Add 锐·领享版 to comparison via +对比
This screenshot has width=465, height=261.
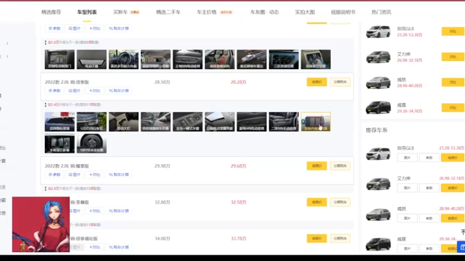(x=95, y=90)
